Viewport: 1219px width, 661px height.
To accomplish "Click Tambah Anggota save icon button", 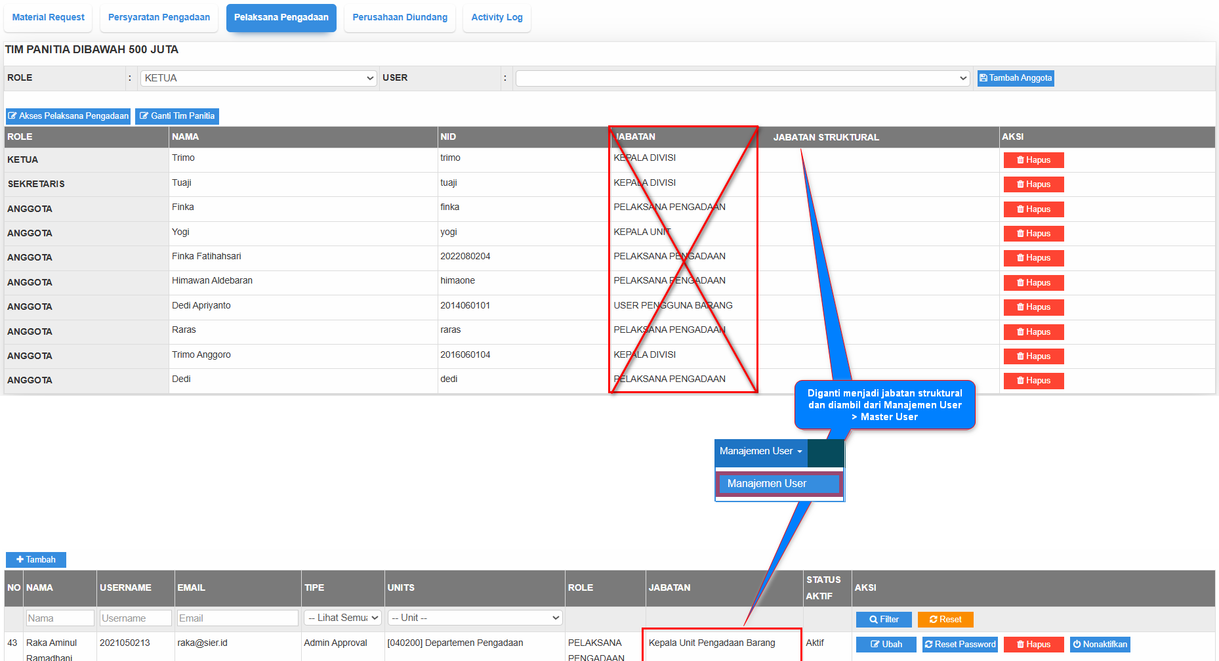I will [1015, 78].
